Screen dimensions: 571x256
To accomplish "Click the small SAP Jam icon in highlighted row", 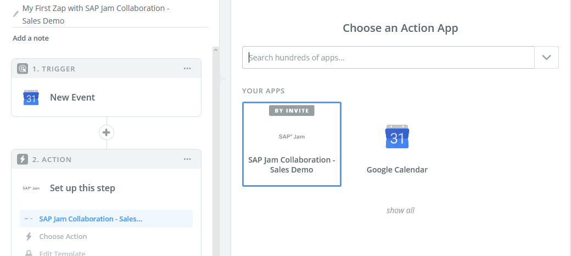I will [x=29, y=219].
